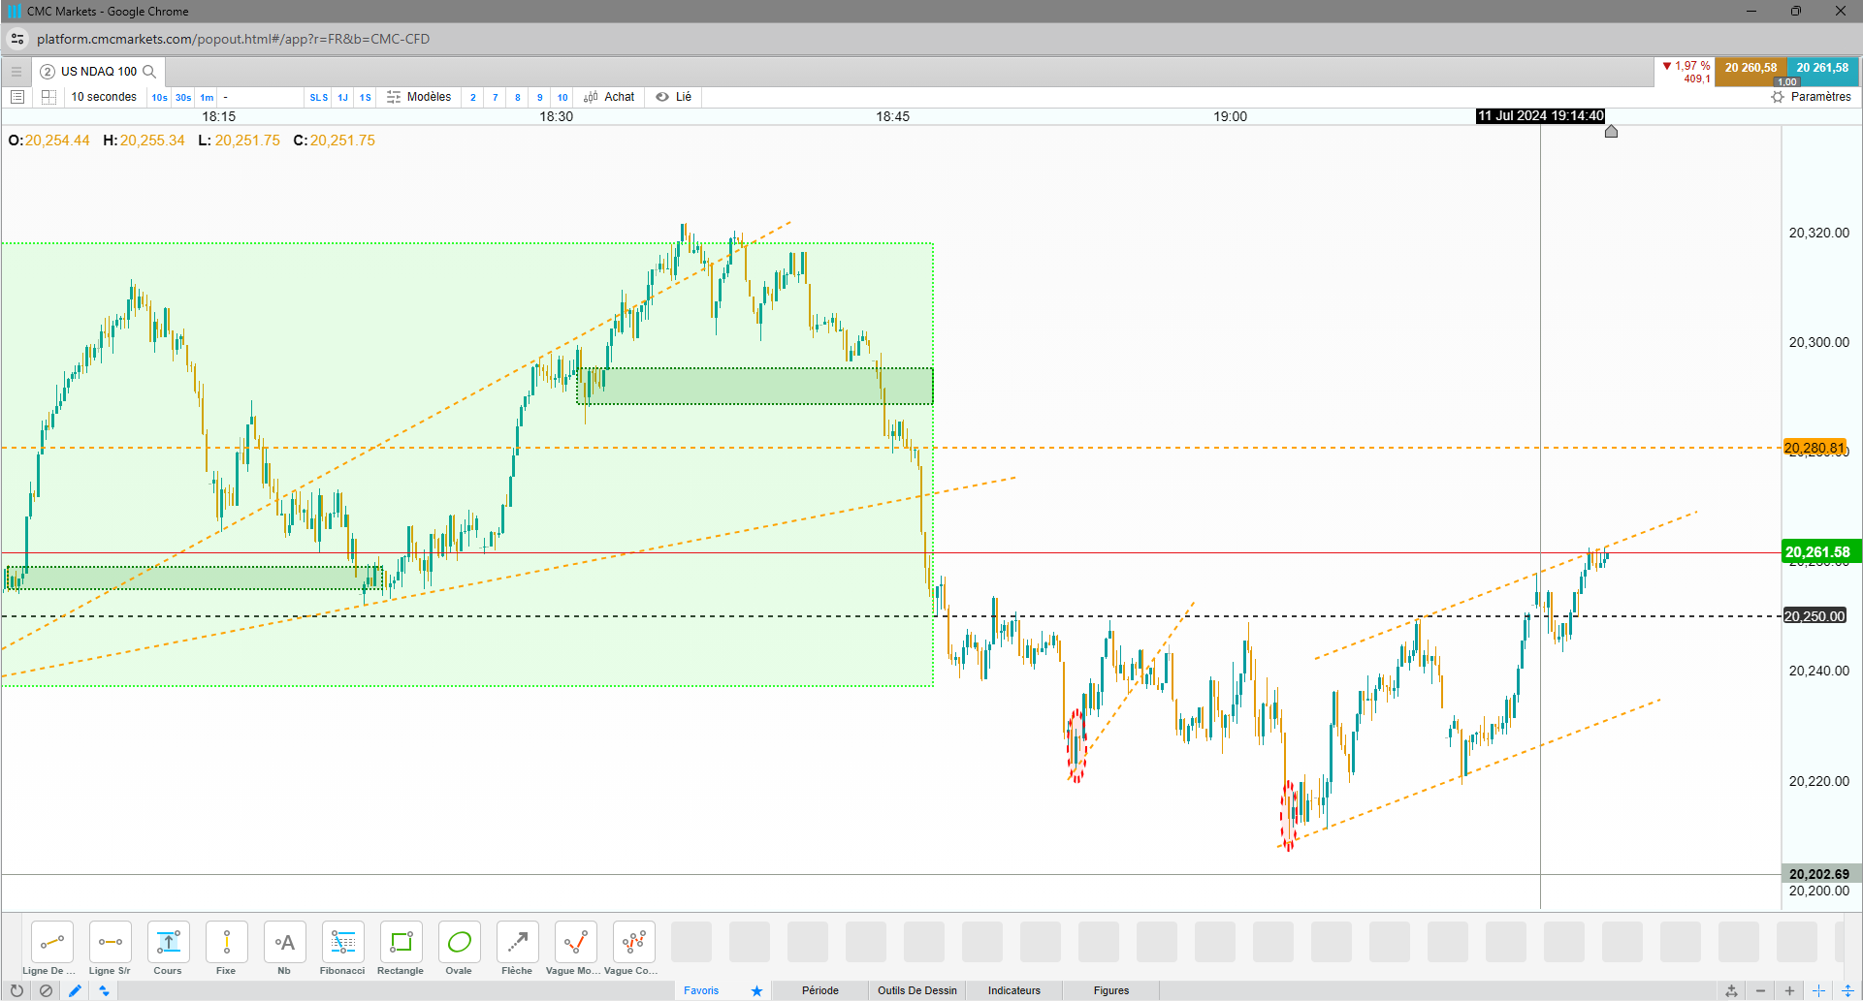The image size is (1863, 1001).
Task: Toggle the Lié eye link option
Action: tap(673, 97)
